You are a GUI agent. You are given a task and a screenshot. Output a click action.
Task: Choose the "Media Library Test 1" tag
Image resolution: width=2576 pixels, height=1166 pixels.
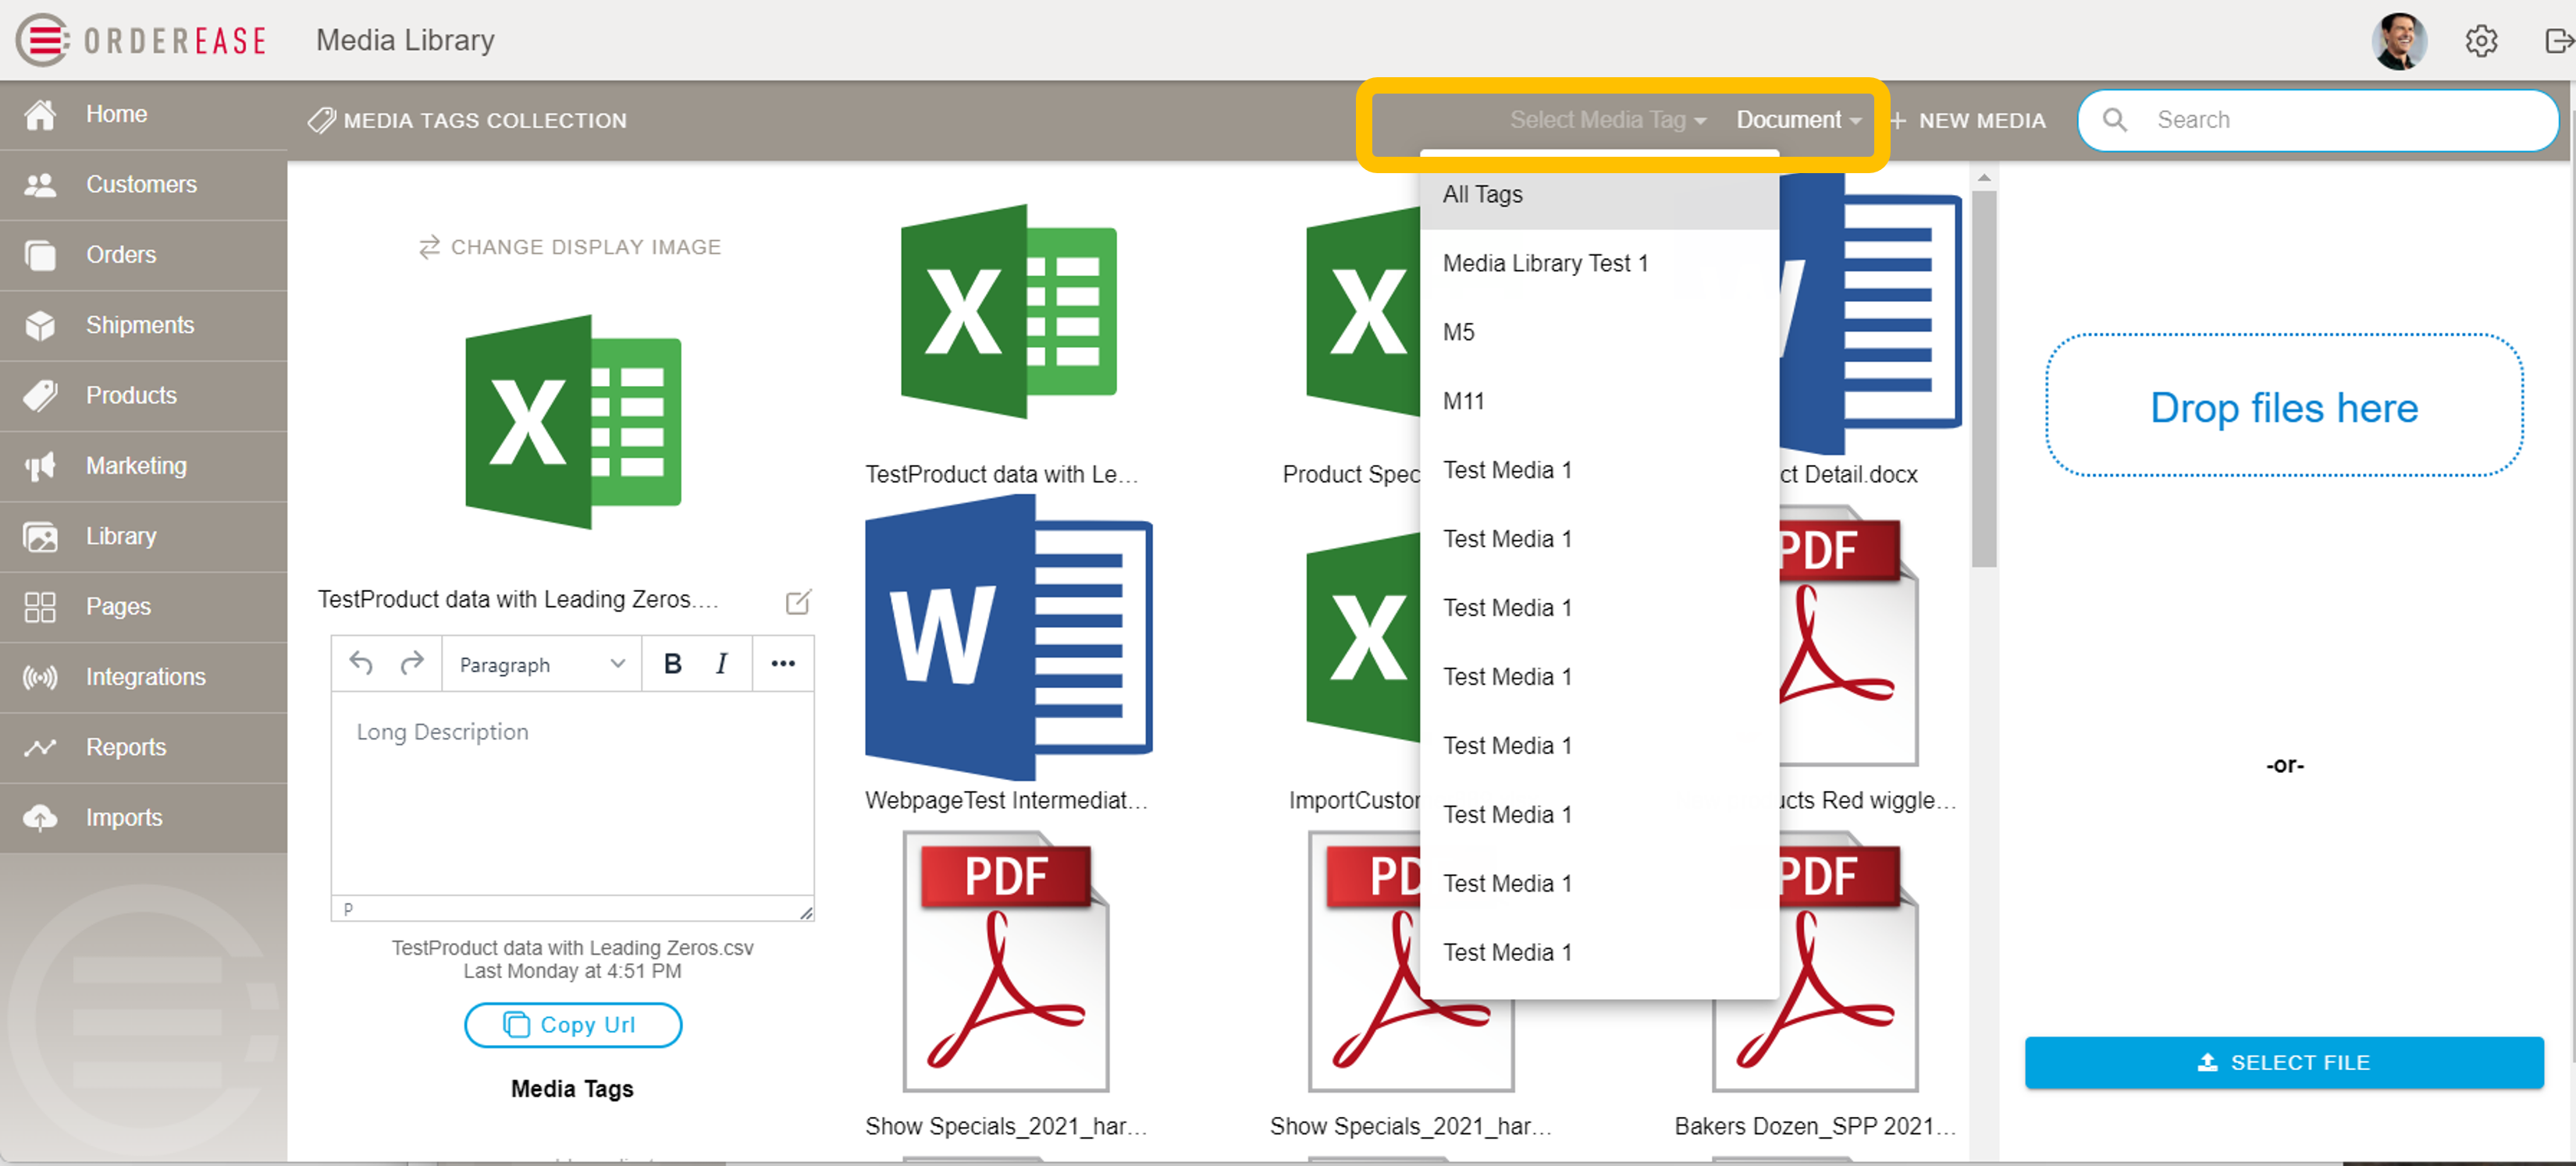click(x=1546, y=263)
